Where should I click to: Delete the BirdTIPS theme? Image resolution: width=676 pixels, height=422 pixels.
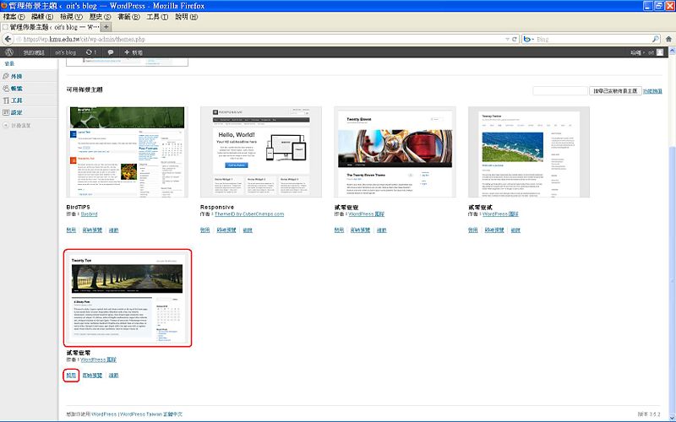113,230
